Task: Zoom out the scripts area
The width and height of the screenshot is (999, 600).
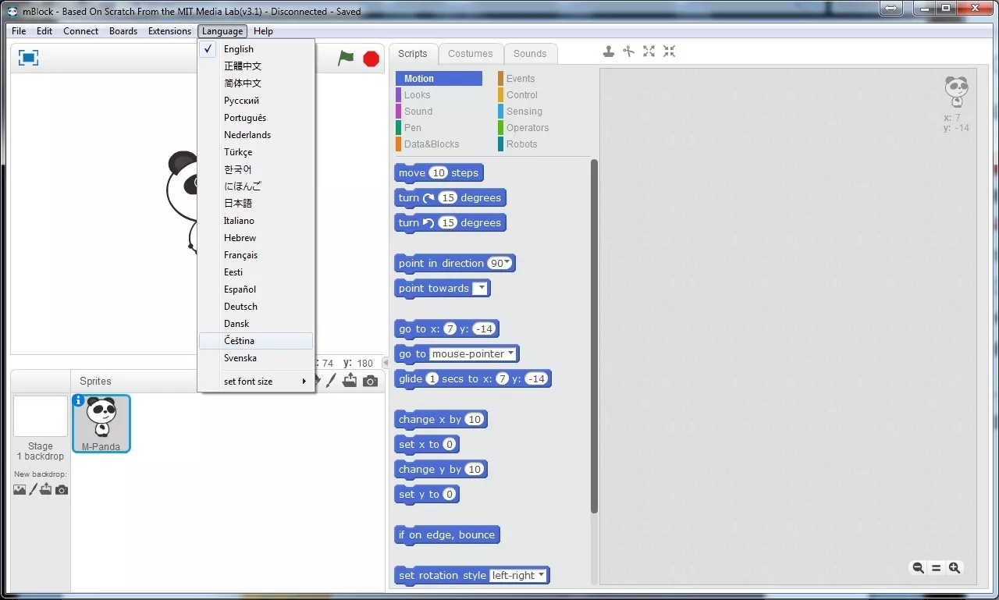Action: click(x=918, y=568)
